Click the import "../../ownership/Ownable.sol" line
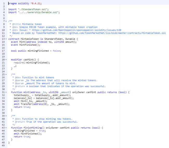The width and height of the screenshot is (169, 148). click(x=34, y=12)
